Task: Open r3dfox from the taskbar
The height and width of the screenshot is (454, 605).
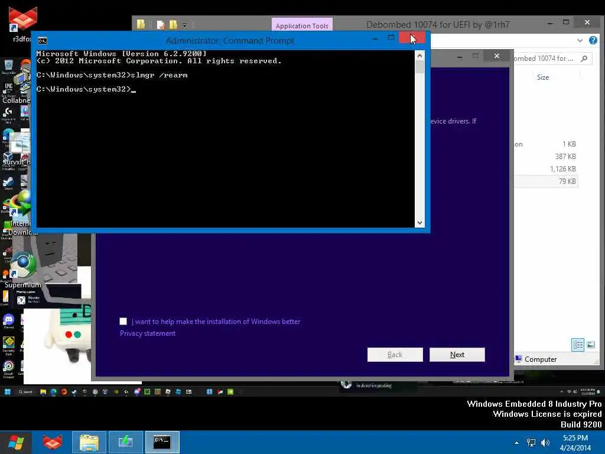Action: 52,442
